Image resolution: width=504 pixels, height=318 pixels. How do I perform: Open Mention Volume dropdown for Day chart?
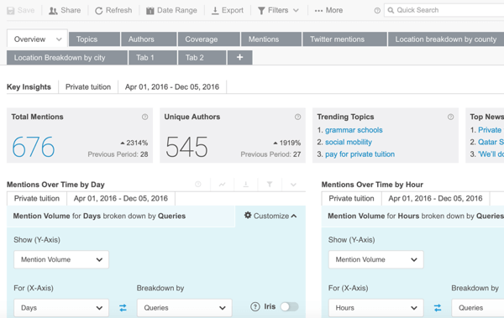pyautogui.click(x=61, y=259)
